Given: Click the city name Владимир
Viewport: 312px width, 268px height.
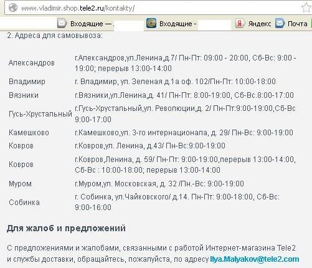Looking at the screenshot, I should [27, 82].
